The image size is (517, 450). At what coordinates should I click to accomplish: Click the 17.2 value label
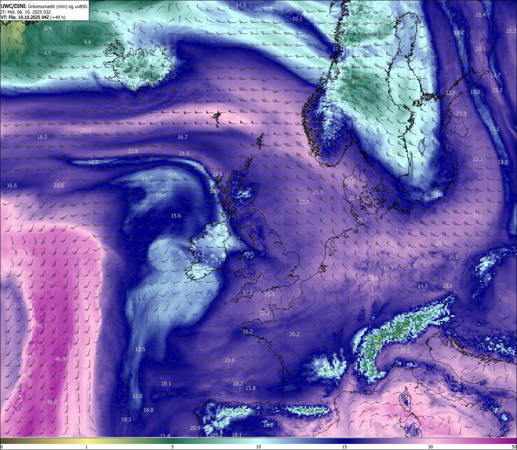pyautogui.click(x=248, y=293)
